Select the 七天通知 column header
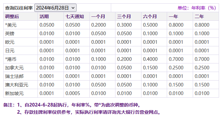The height and width of the screenshot is (119, 223). [x=75, y=16]
